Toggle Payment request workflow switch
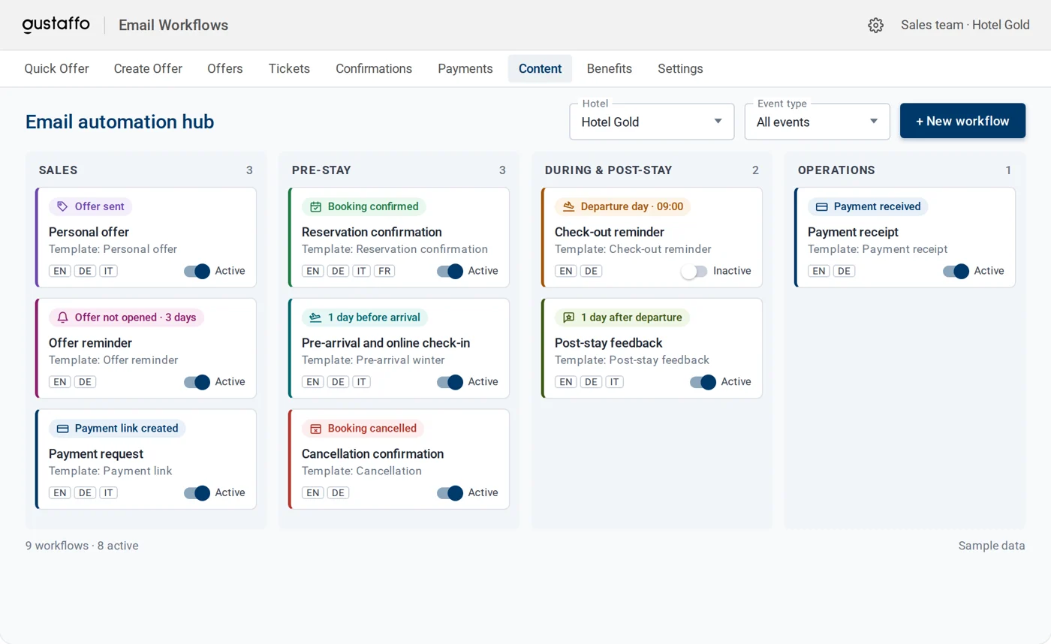 [x=197, y=493]
